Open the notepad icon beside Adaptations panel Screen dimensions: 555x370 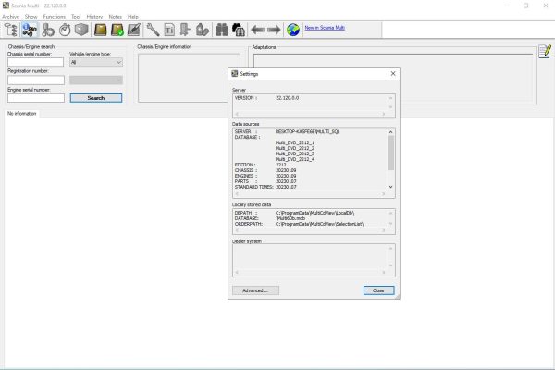pyautogui.click(x=545, y=52)
